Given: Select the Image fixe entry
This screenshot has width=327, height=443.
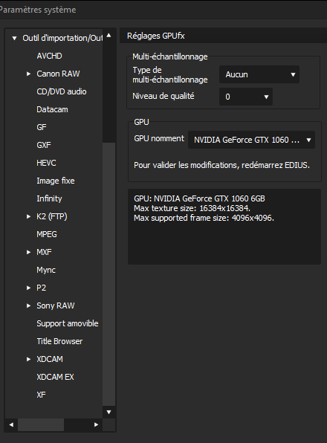Looking at the screenshot, I should tap(56, 181).
